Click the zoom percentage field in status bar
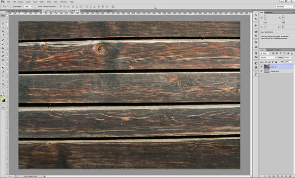Screen dimensions: 295x178 coord(10,177)
